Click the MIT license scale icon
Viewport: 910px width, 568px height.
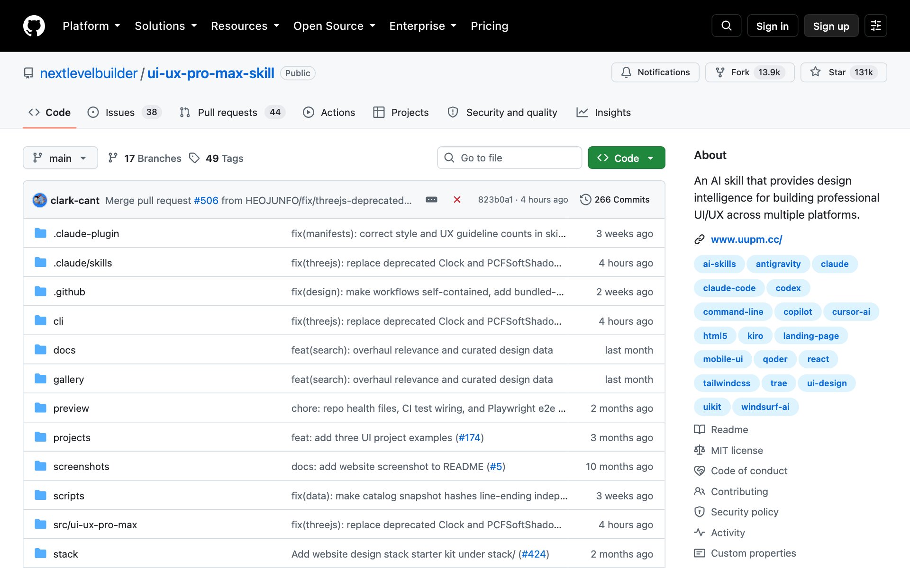tap(700, 450)
